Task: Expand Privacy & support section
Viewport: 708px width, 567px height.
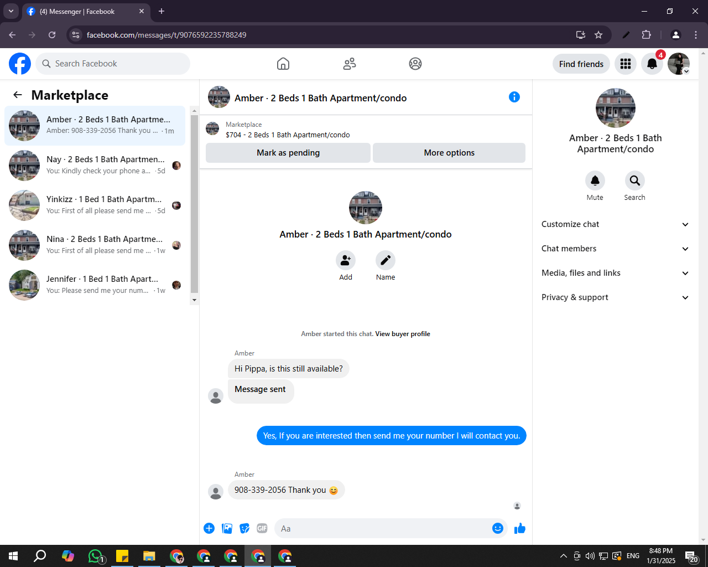Action: (615, 297)
